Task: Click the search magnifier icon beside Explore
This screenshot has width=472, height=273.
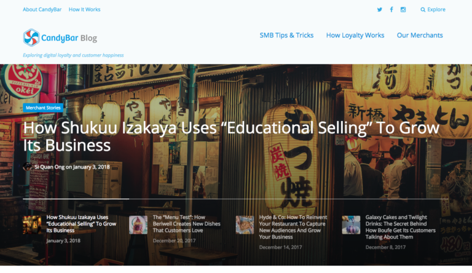Action: (423, 10)
